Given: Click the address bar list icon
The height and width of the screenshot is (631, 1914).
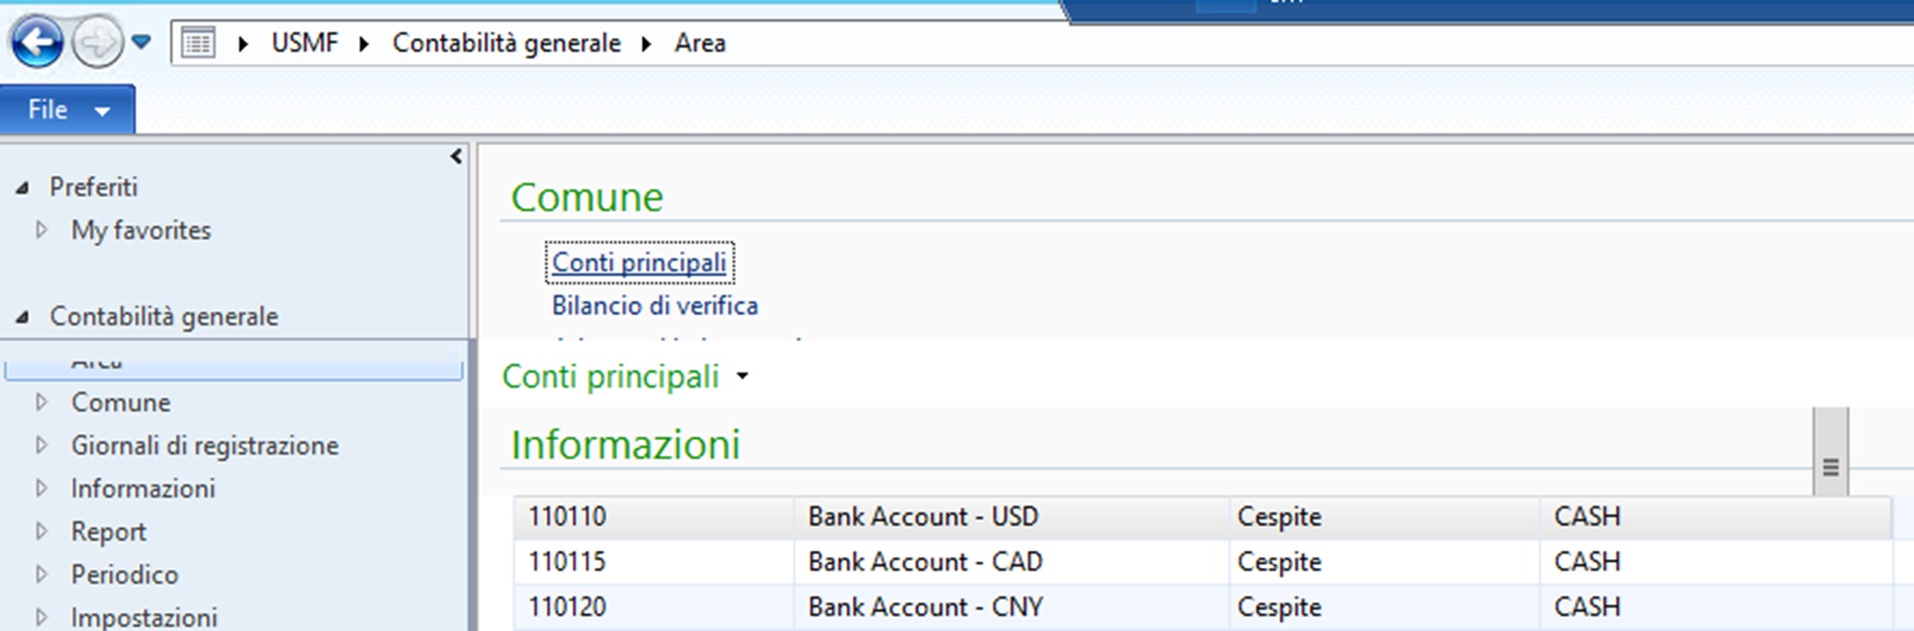Looking at the screenshot, I should pyautogui.click(x=198, y=44).
